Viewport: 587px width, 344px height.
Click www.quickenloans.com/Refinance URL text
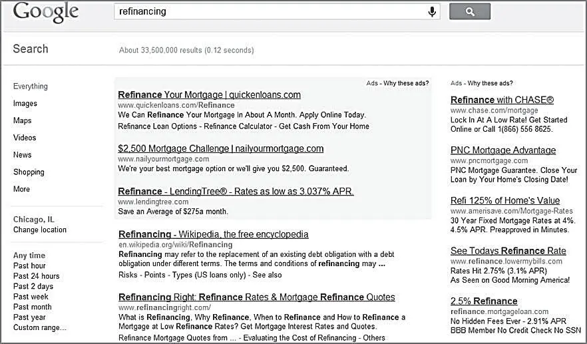pos(176,105)
